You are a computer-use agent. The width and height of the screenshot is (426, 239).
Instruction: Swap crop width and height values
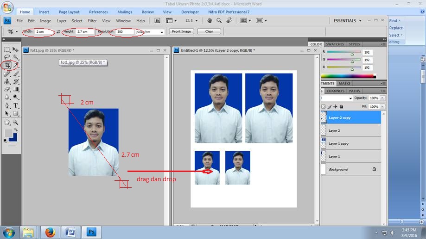click(x=58, y=32)
